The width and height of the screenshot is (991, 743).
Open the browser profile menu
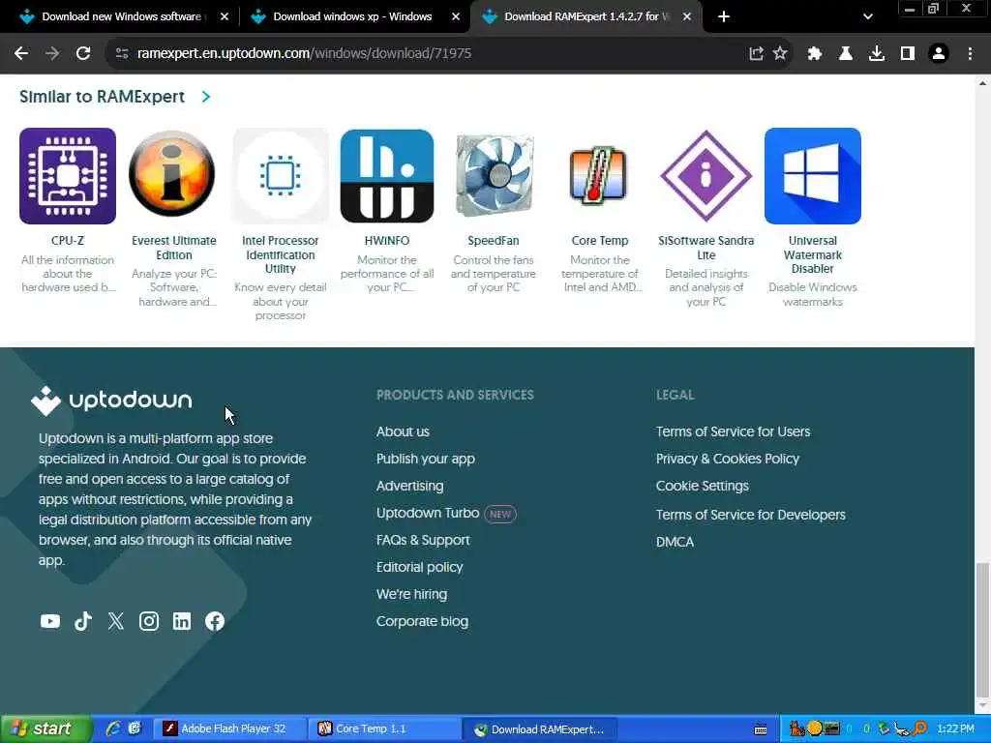pos(939,53)
